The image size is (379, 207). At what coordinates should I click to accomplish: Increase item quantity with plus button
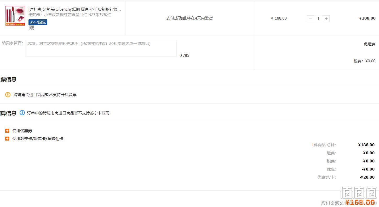(x=326, y=19)
